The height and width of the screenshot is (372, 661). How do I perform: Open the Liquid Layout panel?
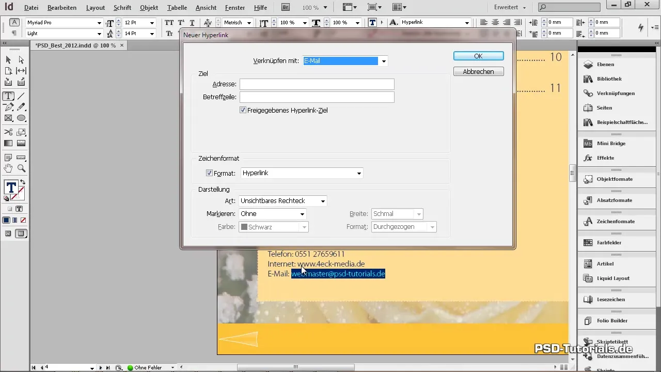click(613, 278)
